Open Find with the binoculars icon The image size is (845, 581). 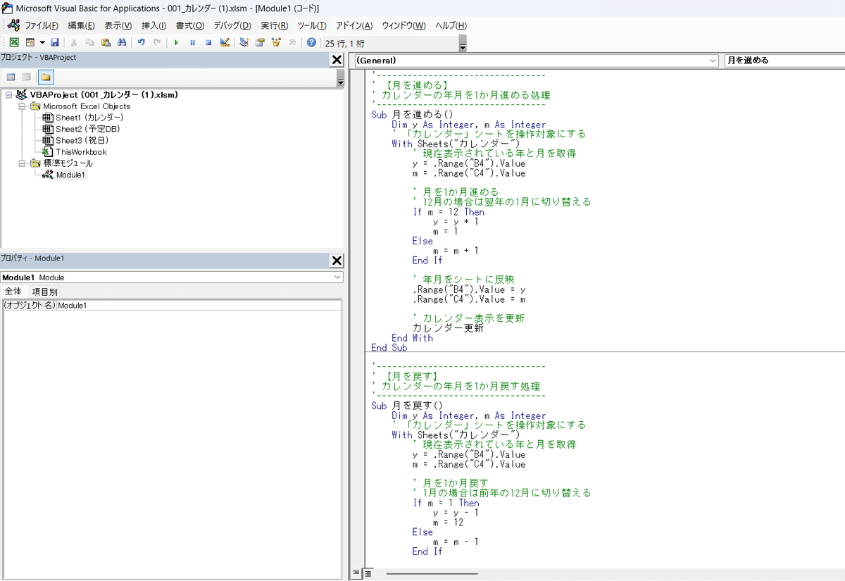tap(121, 43)
